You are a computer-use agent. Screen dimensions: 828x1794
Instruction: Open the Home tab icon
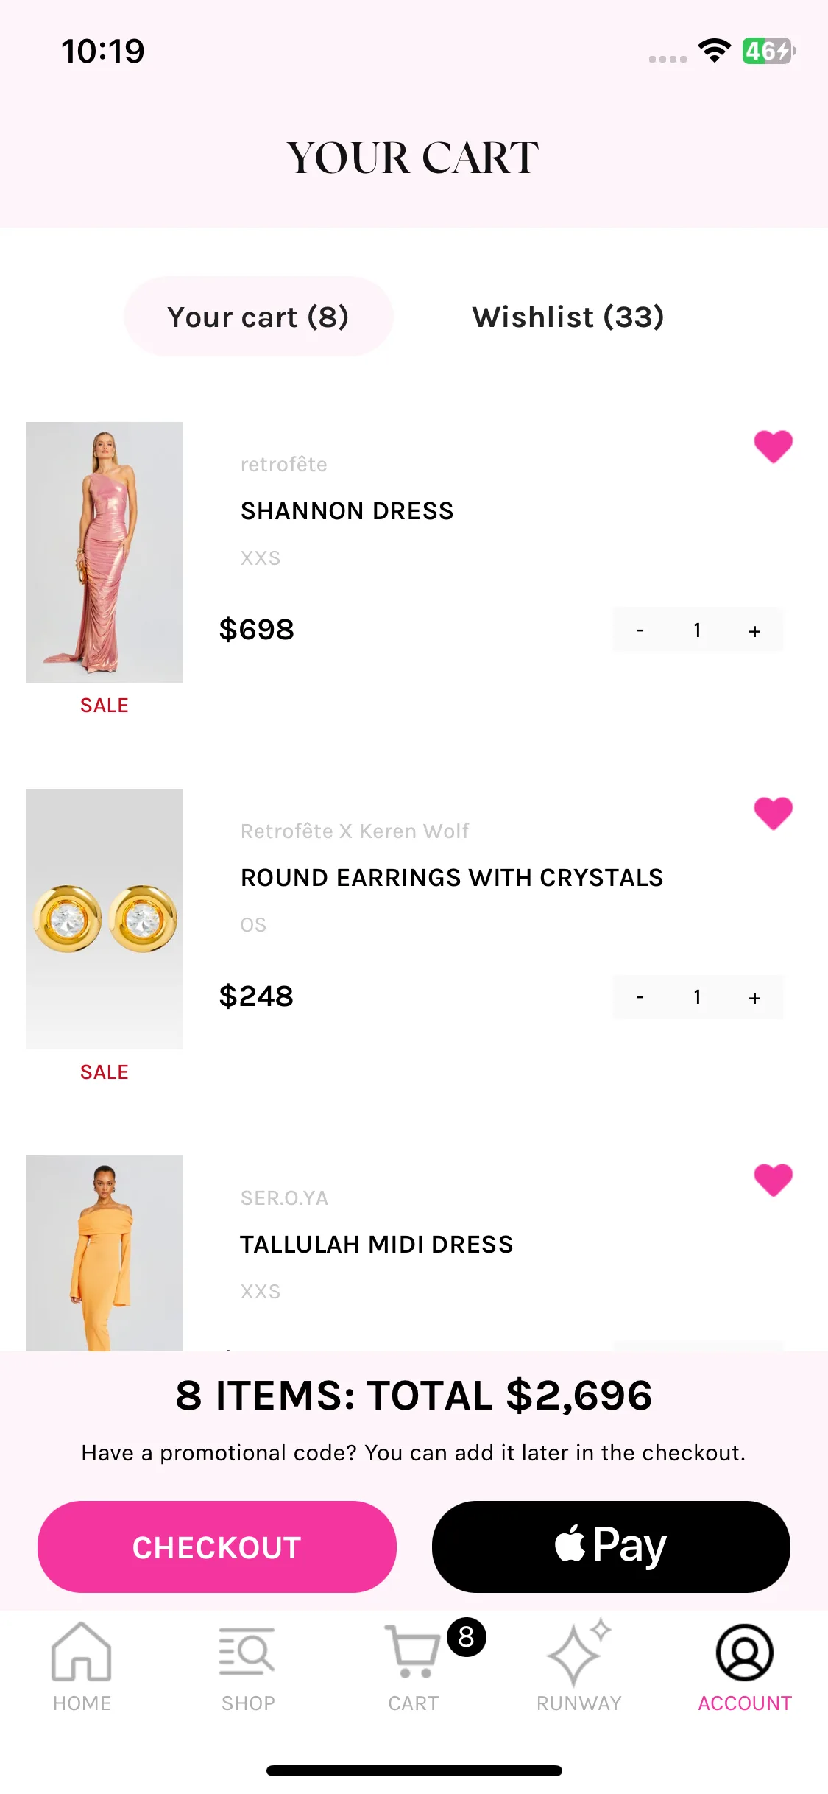click(x=82, y=1652)
